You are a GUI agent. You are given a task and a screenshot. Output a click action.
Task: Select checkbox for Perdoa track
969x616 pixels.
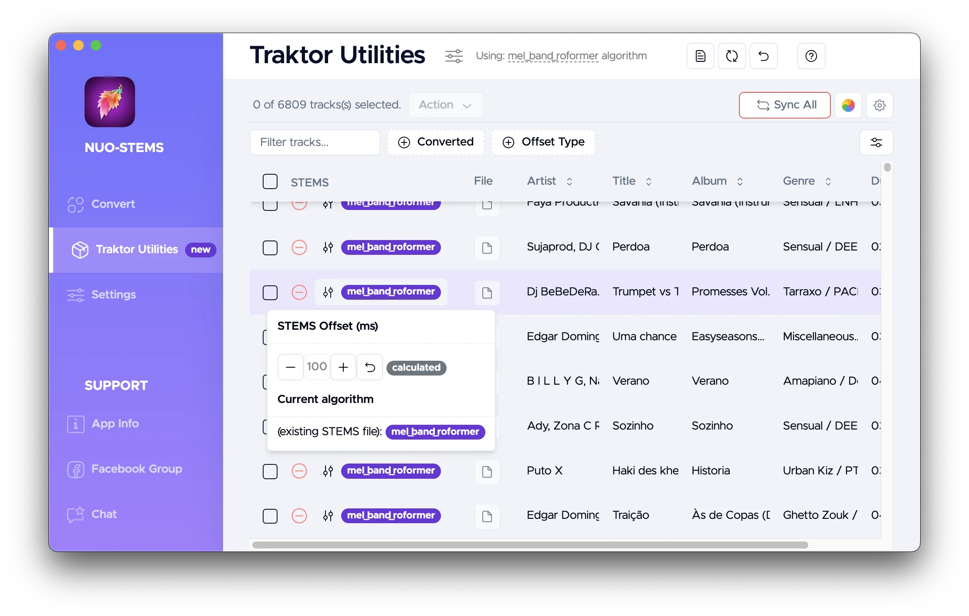(270, 248)
